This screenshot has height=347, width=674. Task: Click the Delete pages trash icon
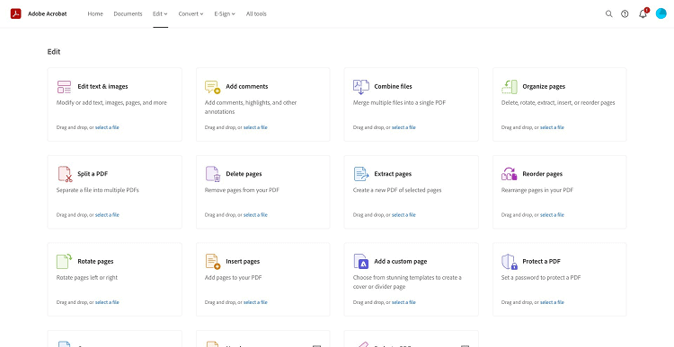(x=213, y=174)
